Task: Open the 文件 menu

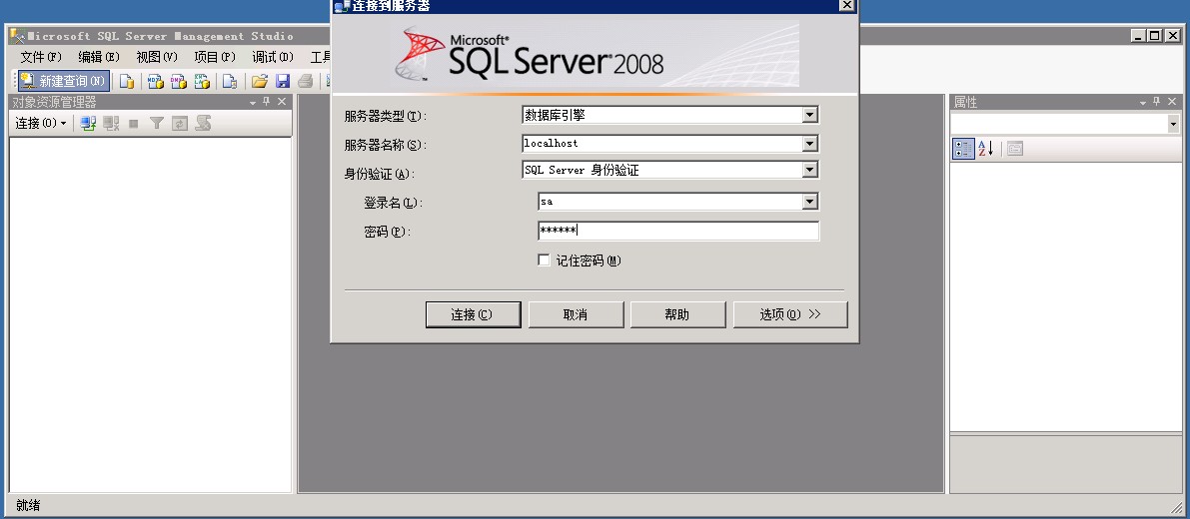Action: tap(40, 57)
